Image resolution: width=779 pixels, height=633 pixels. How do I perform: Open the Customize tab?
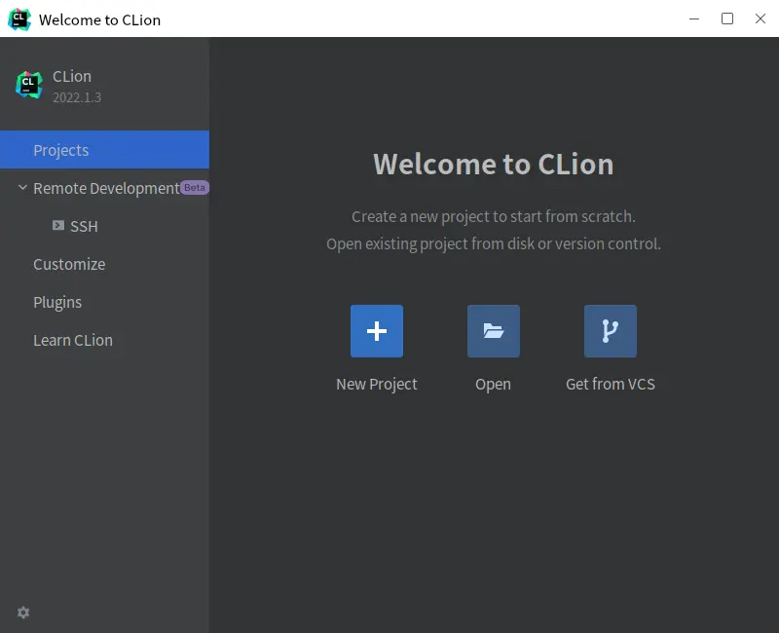point(69,264)
